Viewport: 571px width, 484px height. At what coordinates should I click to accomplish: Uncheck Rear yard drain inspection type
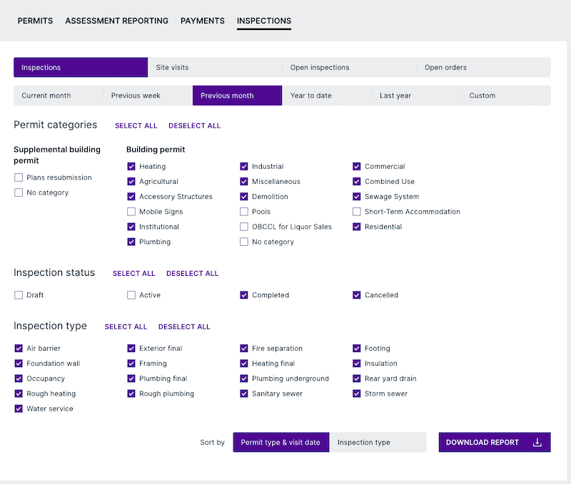tap(356, 379)
